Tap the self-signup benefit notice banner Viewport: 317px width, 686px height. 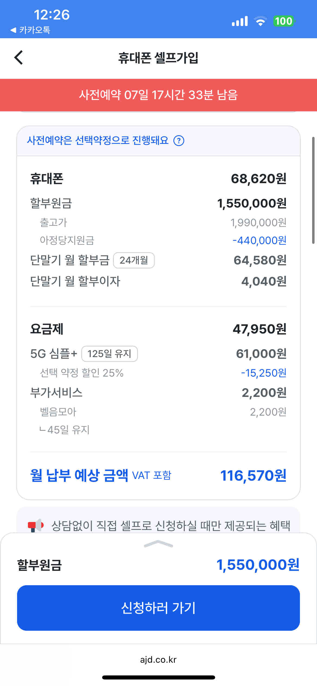(x=171, y=525)
